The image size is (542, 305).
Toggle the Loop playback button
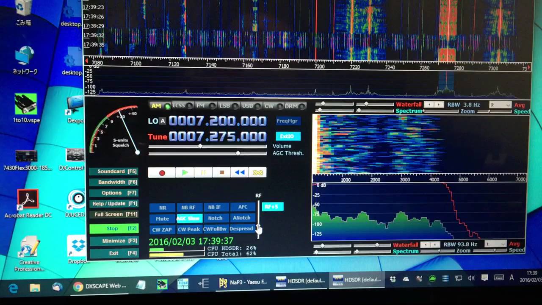(258, 172)
